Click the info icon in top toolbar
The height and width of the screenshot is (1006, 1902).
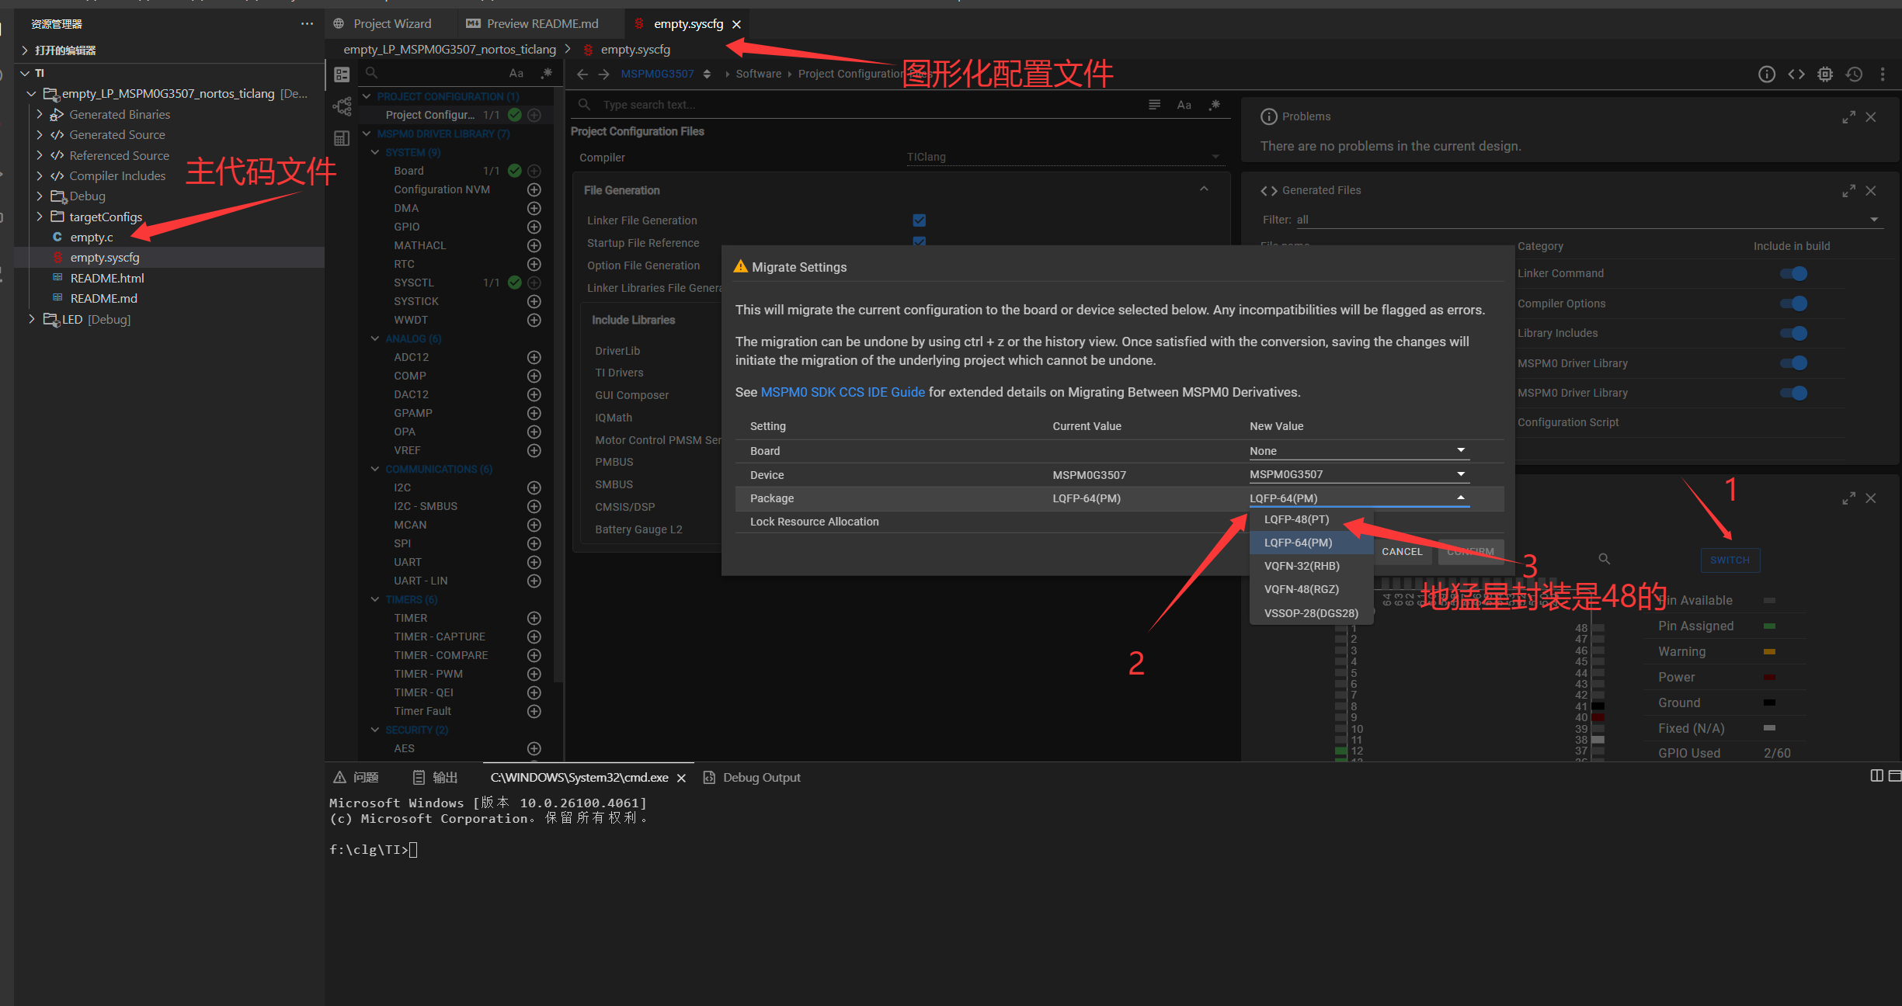tap(1766, 74)
